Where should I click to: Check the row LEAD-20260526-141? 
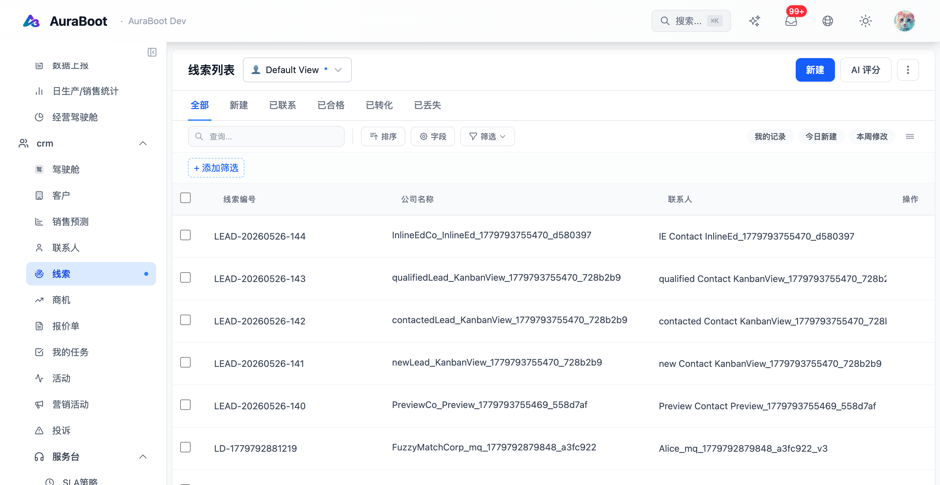coord(185,363)
